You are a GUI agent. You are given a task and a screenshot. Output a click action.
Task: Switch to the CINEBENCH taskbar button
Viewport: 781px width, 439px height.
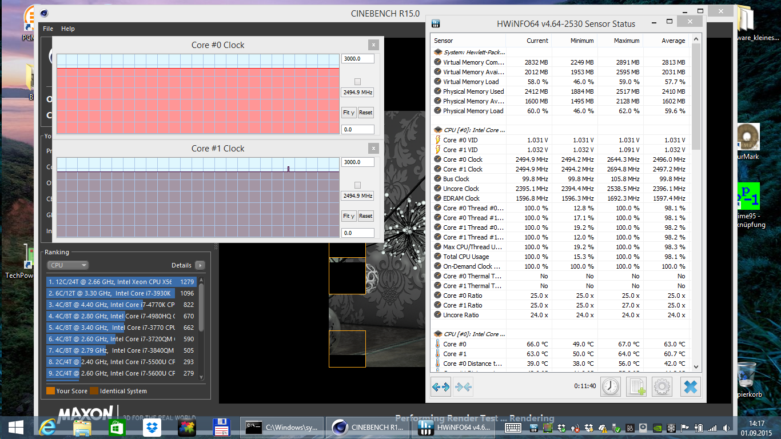click(x=368, y=427)
